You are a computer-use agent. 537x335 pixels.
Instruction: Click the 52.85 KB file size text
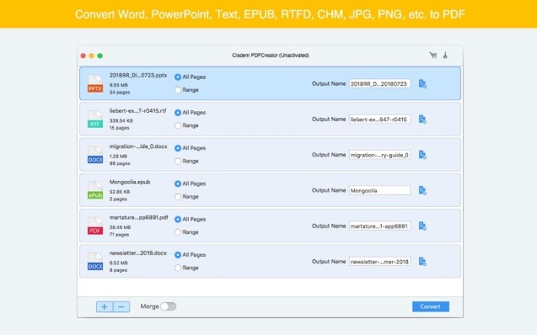click(120, 192)
